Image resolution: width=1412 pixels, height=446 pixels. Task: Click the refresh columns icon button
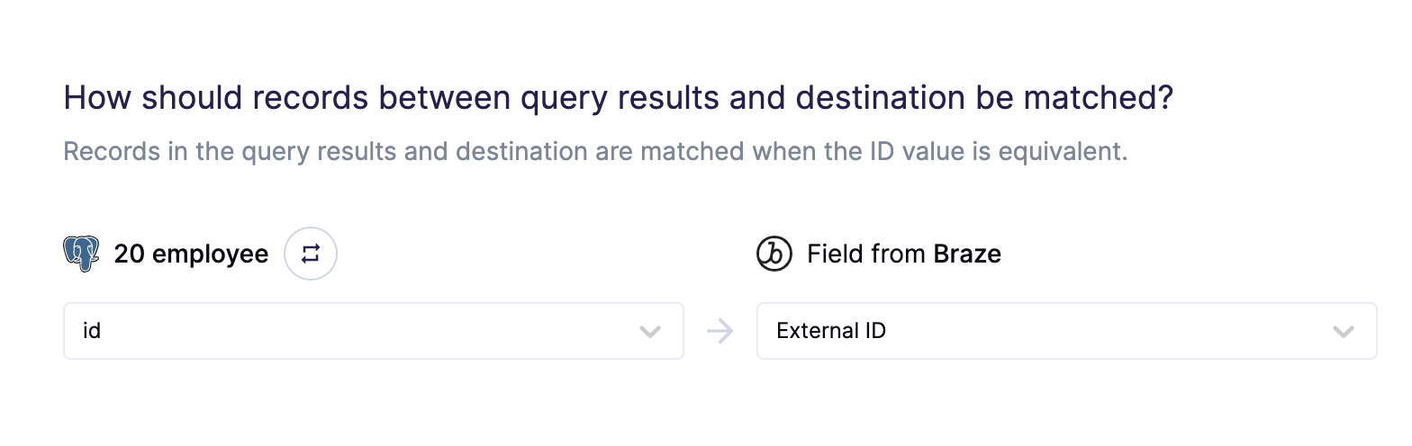click(311, 254)
